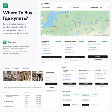Click the 'Рядом со мной' button
The width and height of the screenshot is (112, 112).
click(x=94, y=7)
